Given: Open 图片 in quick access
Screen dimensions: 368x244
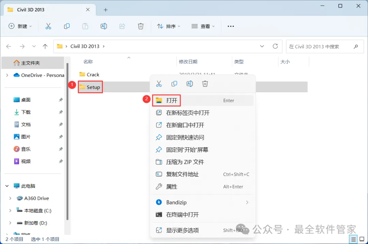Looking at the screenshot, I should tap(22, 137).
